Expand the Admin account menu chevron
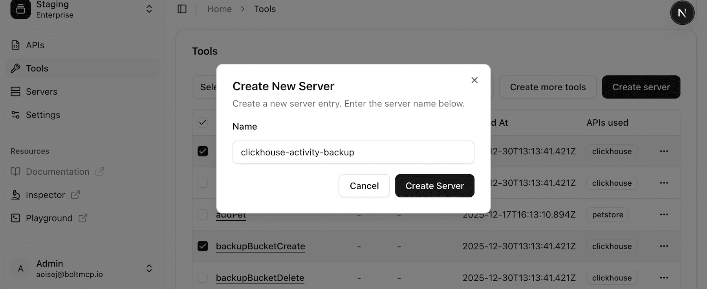The width and height of the screenshot is (707, 289). click(149, 268)
